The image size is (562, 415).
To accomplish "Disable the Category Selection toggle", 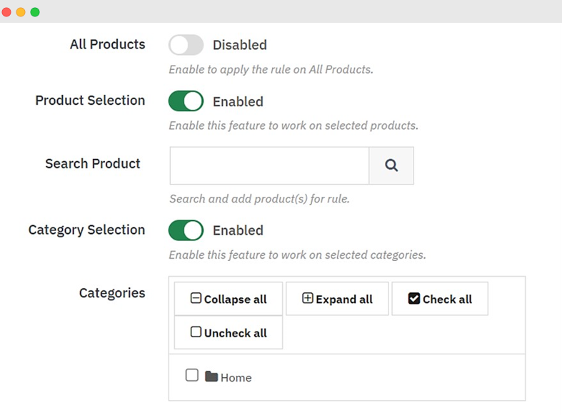I will [186, 230].
